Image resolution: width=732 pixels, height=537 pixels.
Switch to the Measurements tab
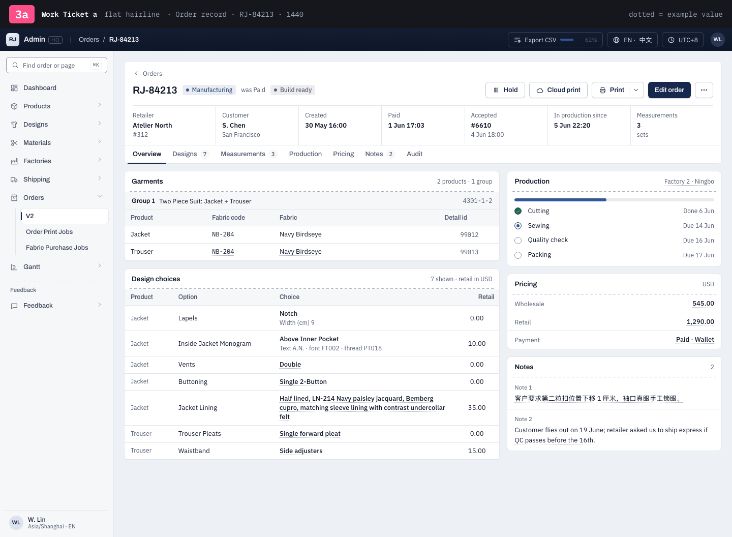click(249, 154)
